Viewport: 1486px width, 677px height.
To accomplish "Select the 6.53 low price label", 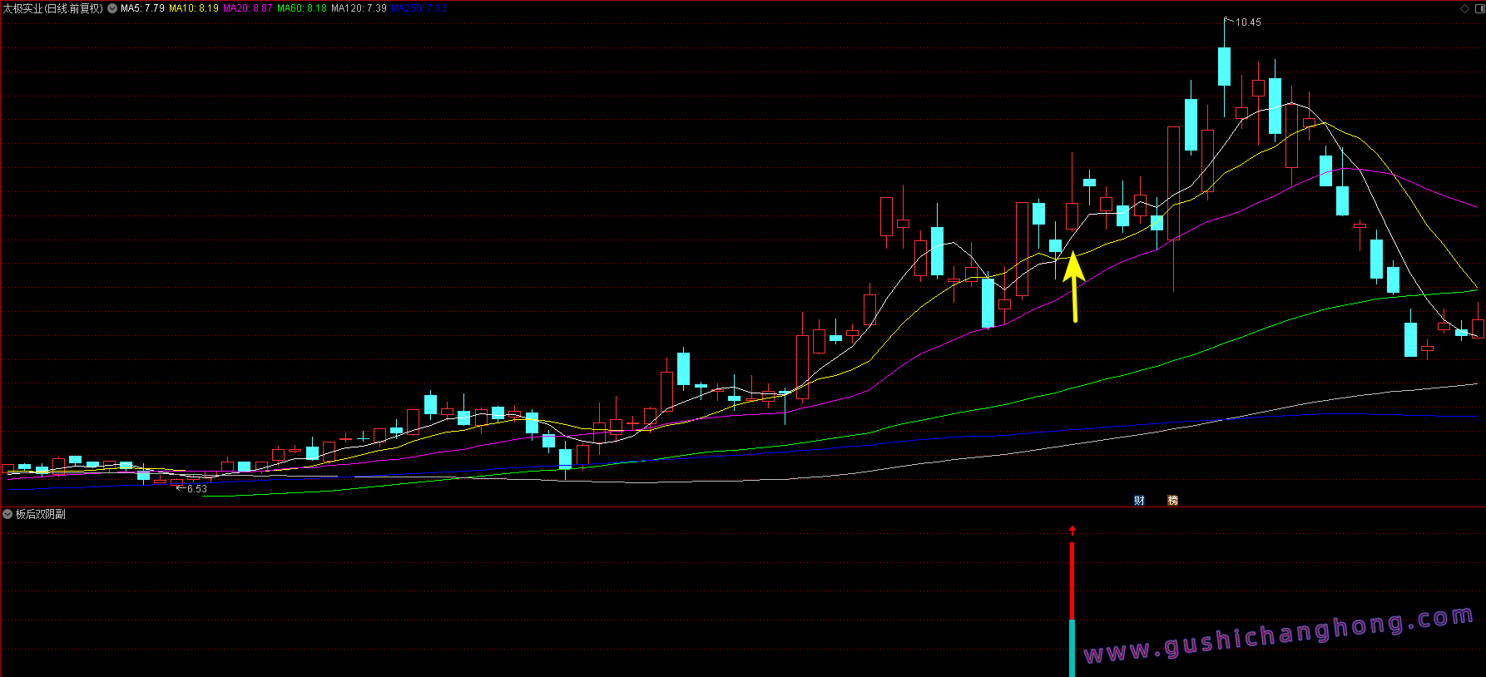I will pyautogui.click(x=196, y=489).
